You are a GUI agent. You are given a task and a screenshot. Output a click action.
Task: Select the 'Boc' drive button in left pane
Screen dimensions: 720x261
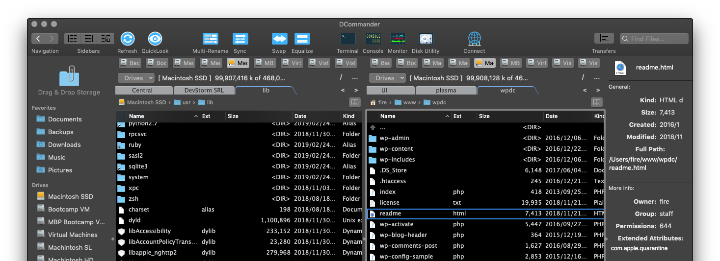coord(157,63)
